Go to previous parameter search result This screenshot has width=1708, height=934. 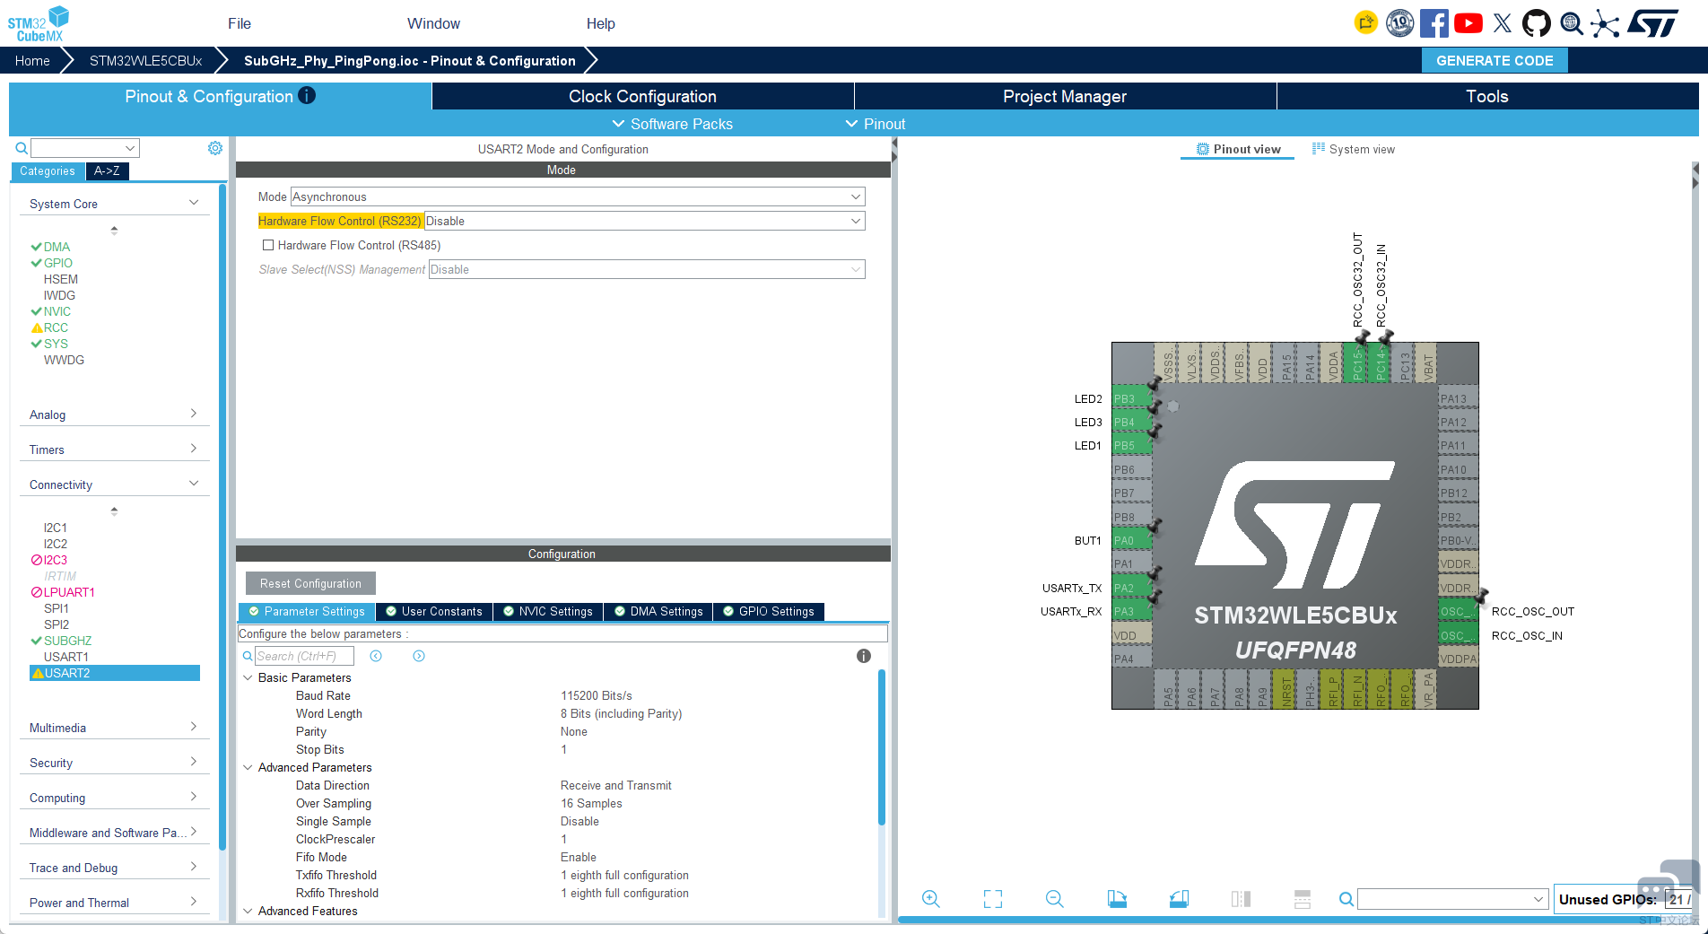(x=376, y=656)
